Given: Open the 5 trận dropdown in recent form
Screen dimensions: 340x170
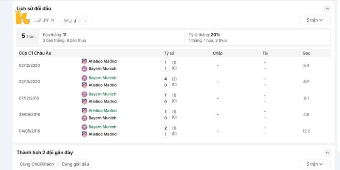Looking at the screenshot, I should 315,164.
